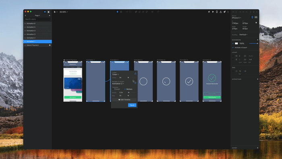Viewport: 282px width, 159px height.
Task: Click the Search Layers field
Action: (37, 19)
